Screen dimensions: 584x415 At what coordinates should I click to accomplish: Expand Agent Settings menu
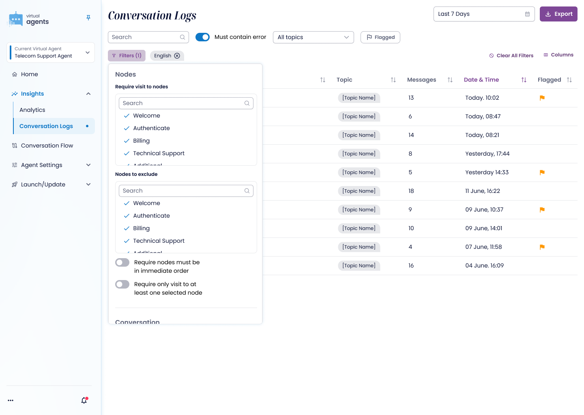coord(88,165)
